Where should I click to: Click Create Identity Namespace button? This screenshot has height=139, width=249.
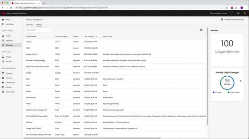[x=232, y=19]
